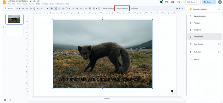Open the Google Slides home icon
The height and width of the screenshot is (103, 223).
pos(4,2)
